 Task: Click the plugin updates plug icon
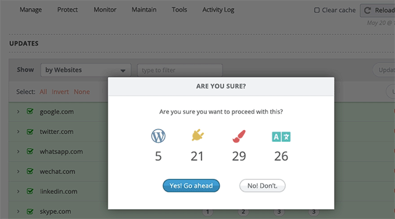(198, 135)
